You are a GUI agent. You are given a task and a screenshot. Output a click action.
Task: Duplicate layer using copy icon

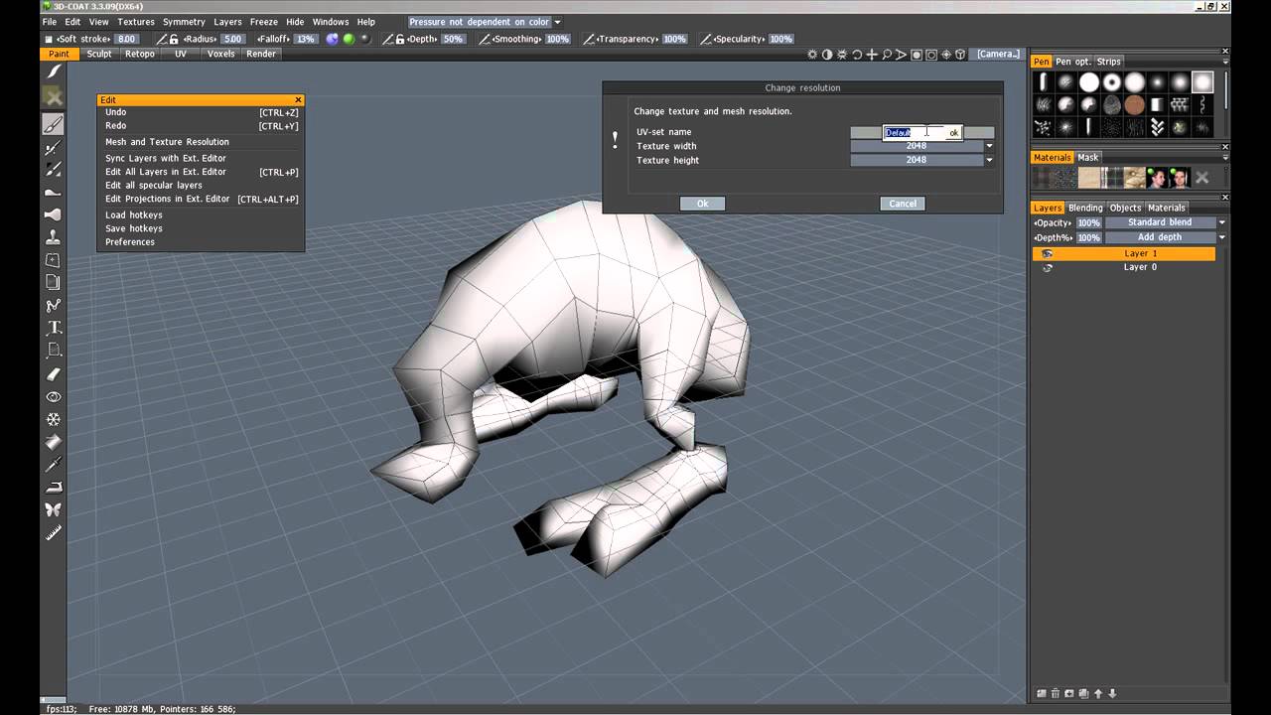1083,693
